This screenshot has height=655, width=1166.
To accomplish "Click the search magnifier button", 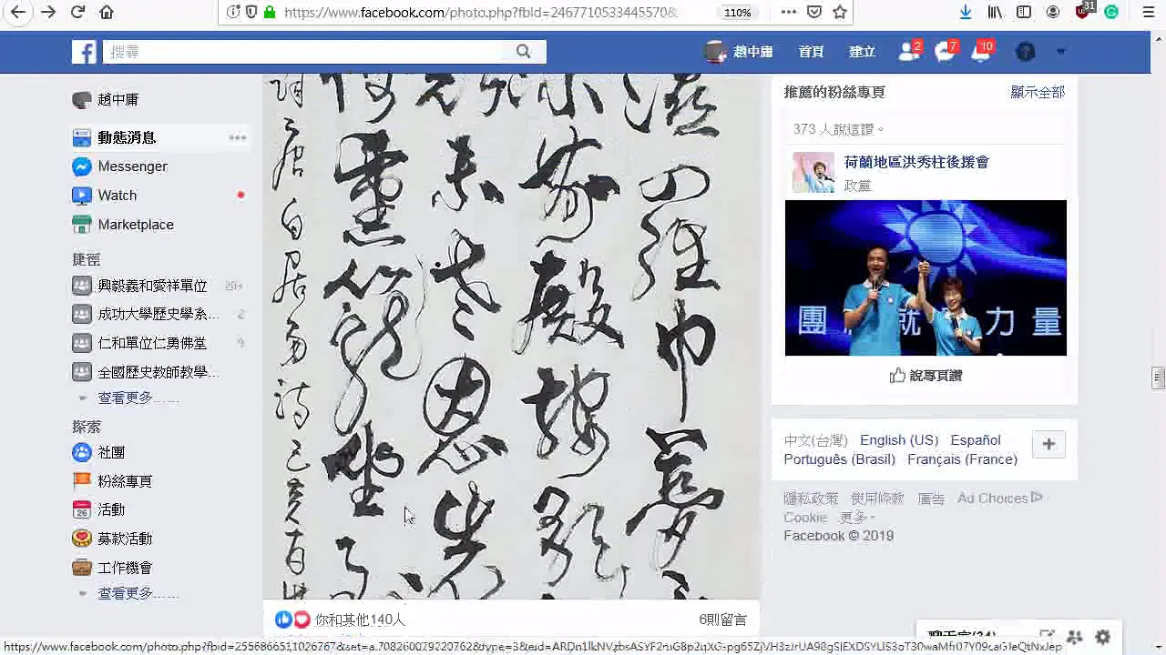I will pyautogui.click(x=523, y=52).
